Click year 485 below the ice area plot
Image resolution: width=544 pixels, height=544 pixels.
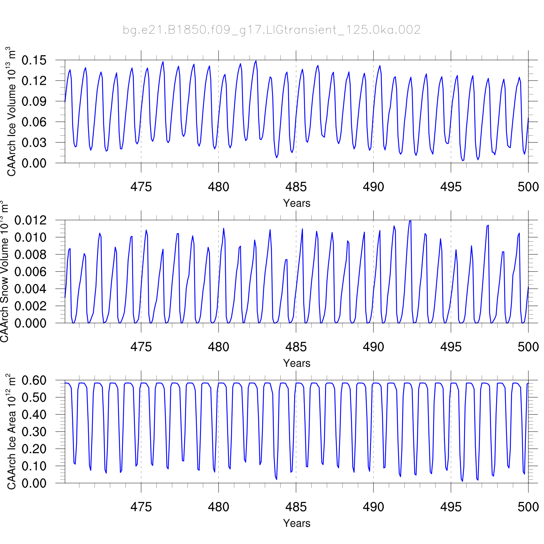point(296,507)
